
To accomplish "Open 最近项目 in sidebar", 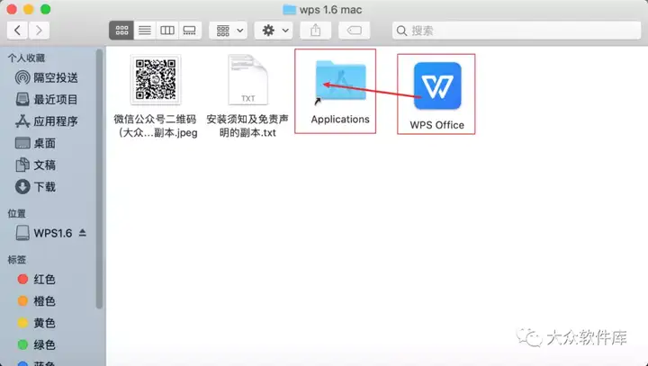I will pos(46,100).
